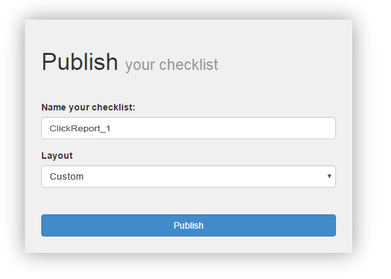This screenshot has height=279, width=391.
Task: Open the Layout dropdown
Action: coord(189,176)
